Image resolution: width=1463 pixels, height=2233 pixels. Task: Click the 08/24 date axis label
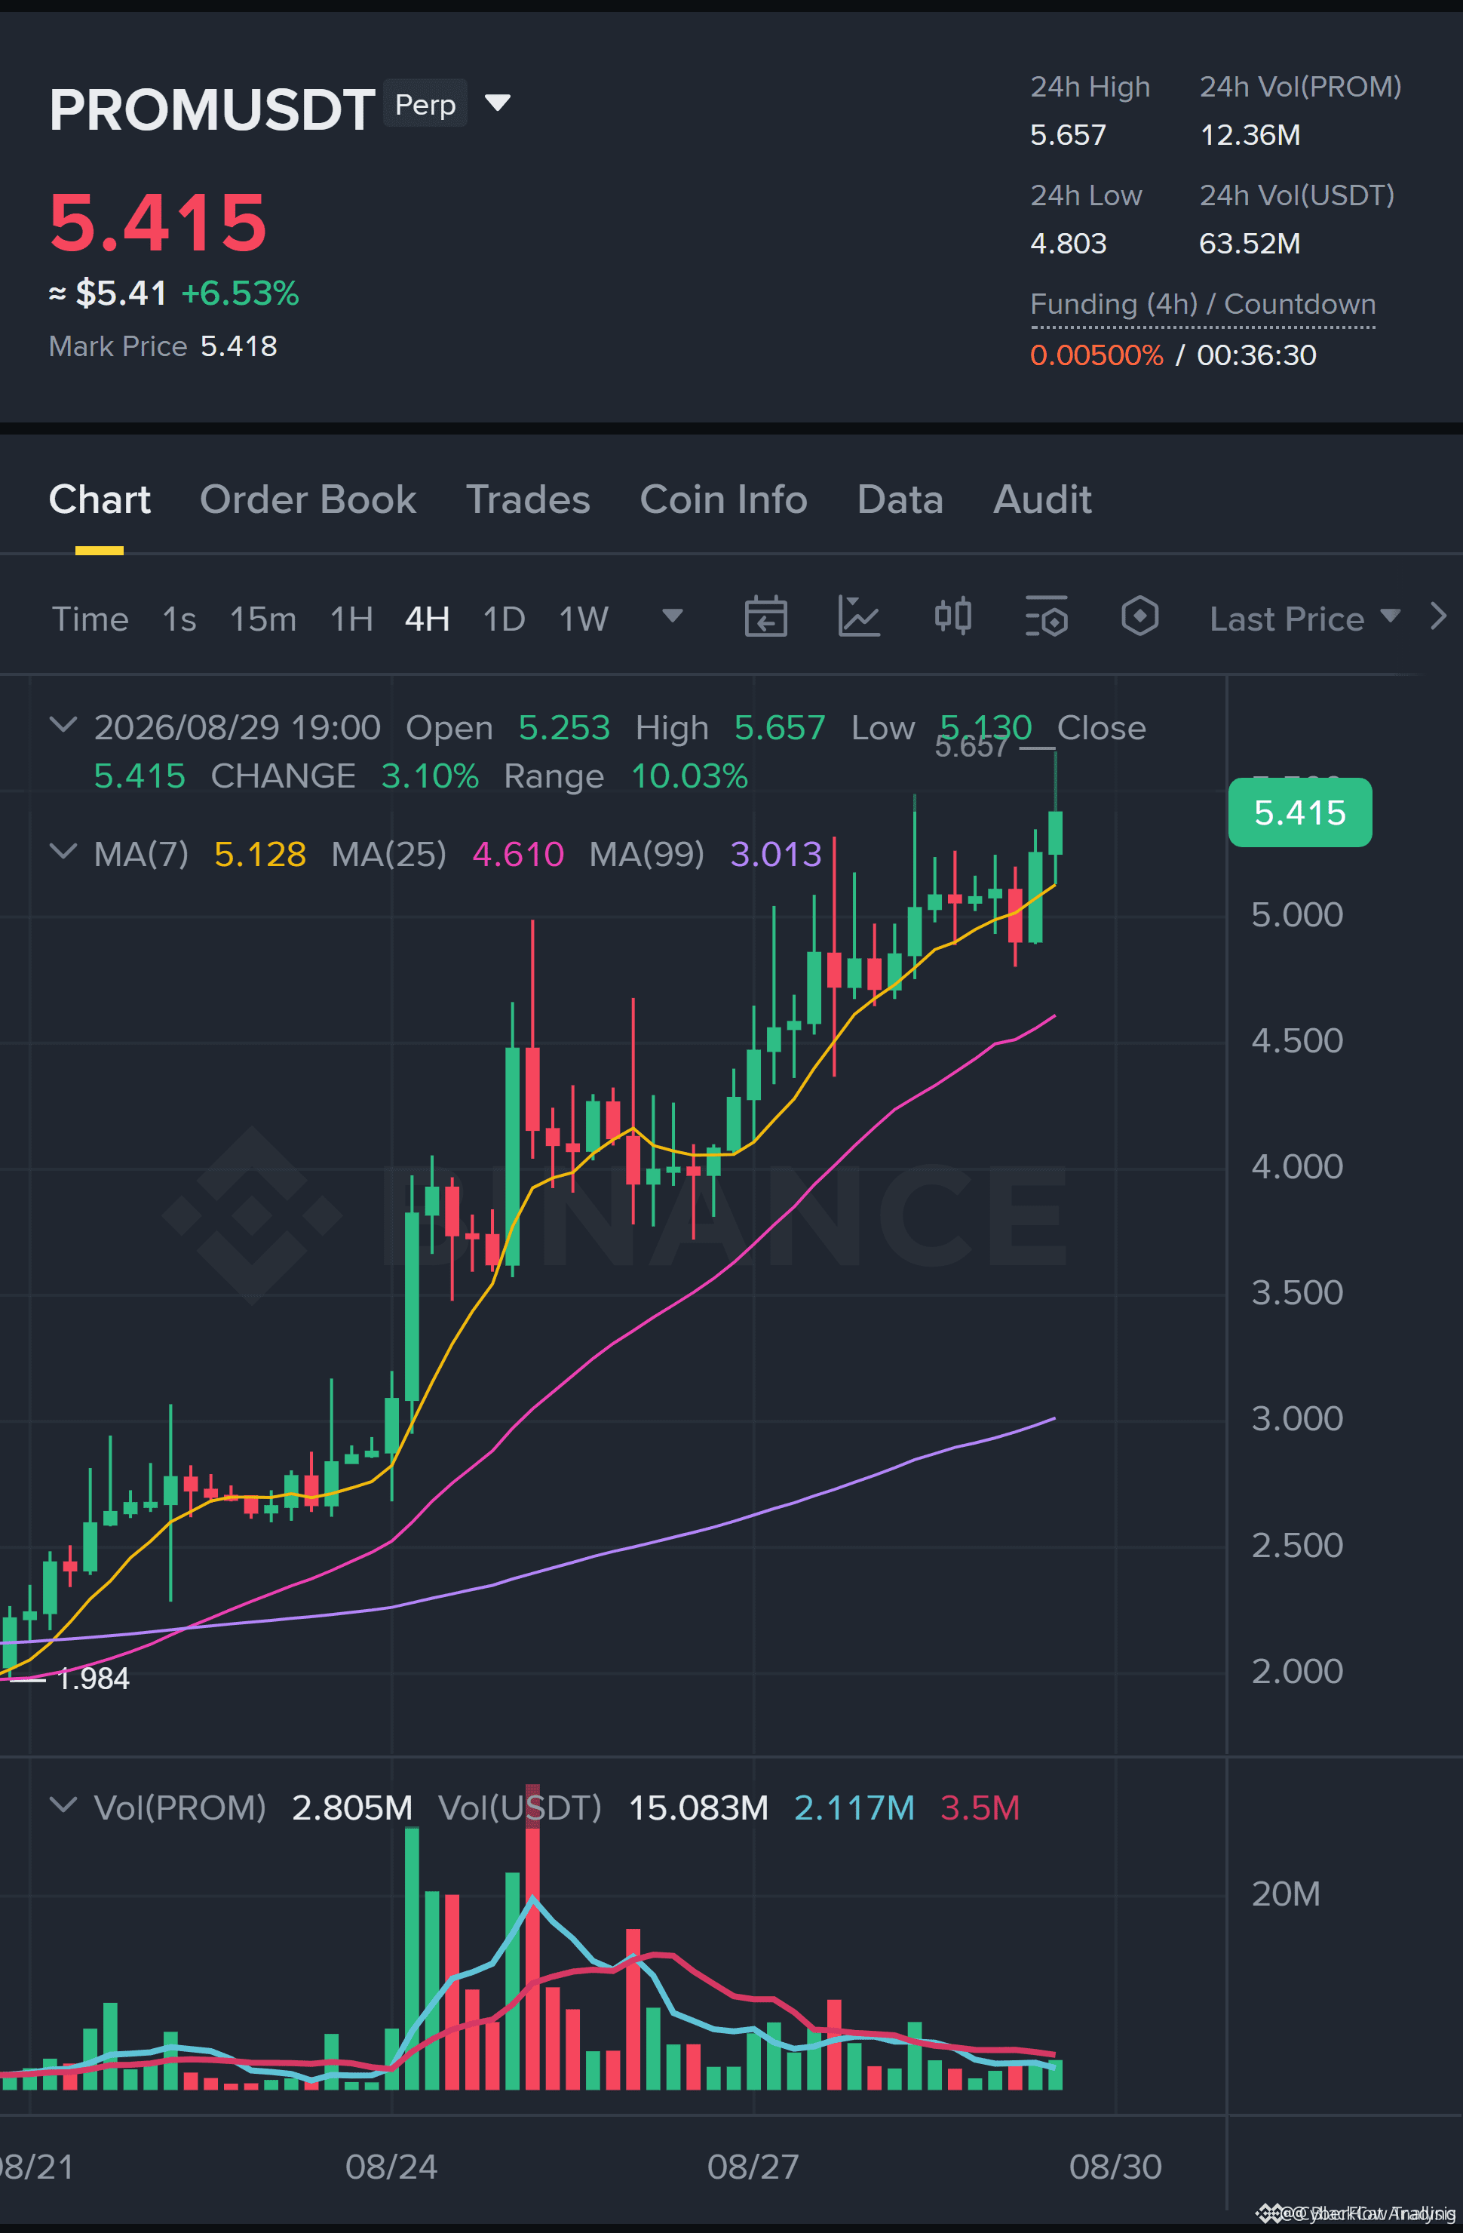point(391,2167)
